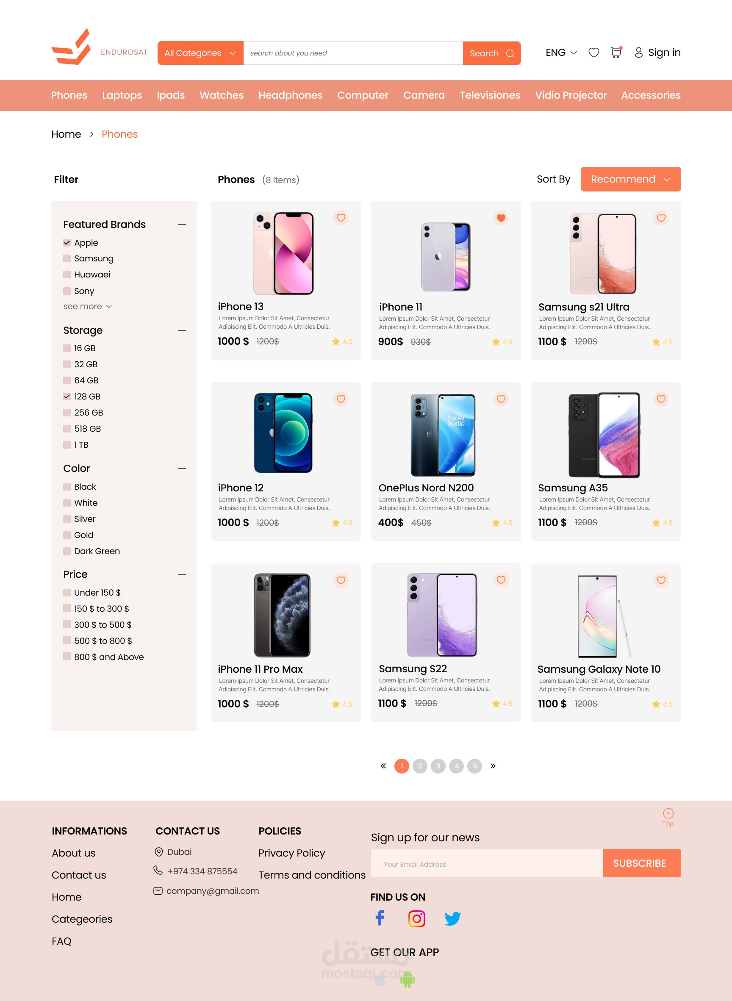Favorite the iPhone 13 with heart icon
Viewport: 732px width, 1001px height.
click(341, 218)
